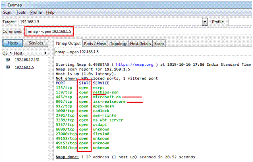Click the Profile combo box field

point(241,22)
